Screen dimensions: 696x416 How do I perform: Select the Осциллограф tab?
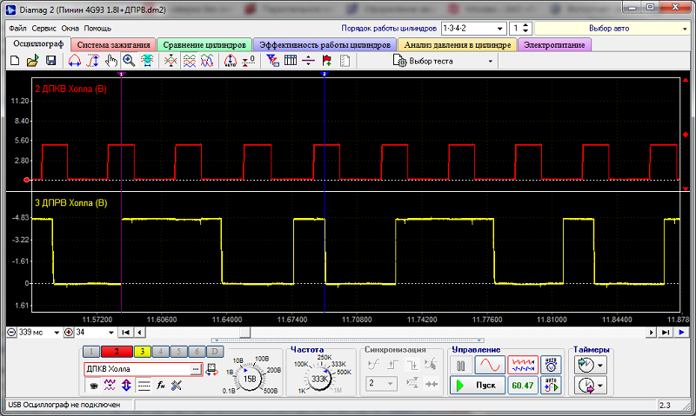38,44
